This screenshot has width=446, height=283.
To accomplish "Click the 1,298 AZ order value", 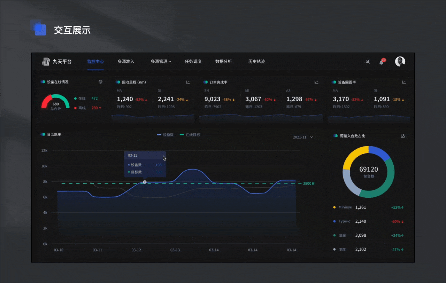I will (x=294, y=99).
